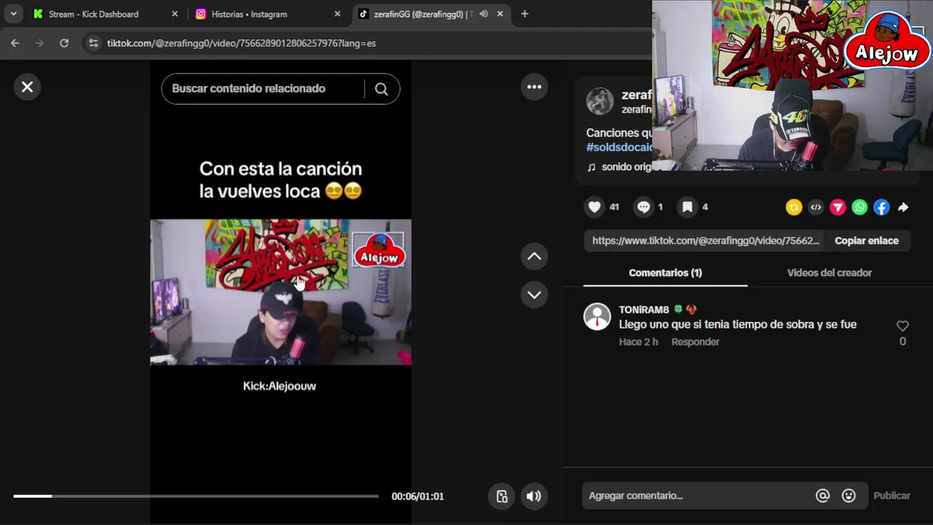The height and width of the screenshot is (525, 933).
Task: Like TONIRAM8's comment heart
Action: pyautogui.click(x=902, y=326)
